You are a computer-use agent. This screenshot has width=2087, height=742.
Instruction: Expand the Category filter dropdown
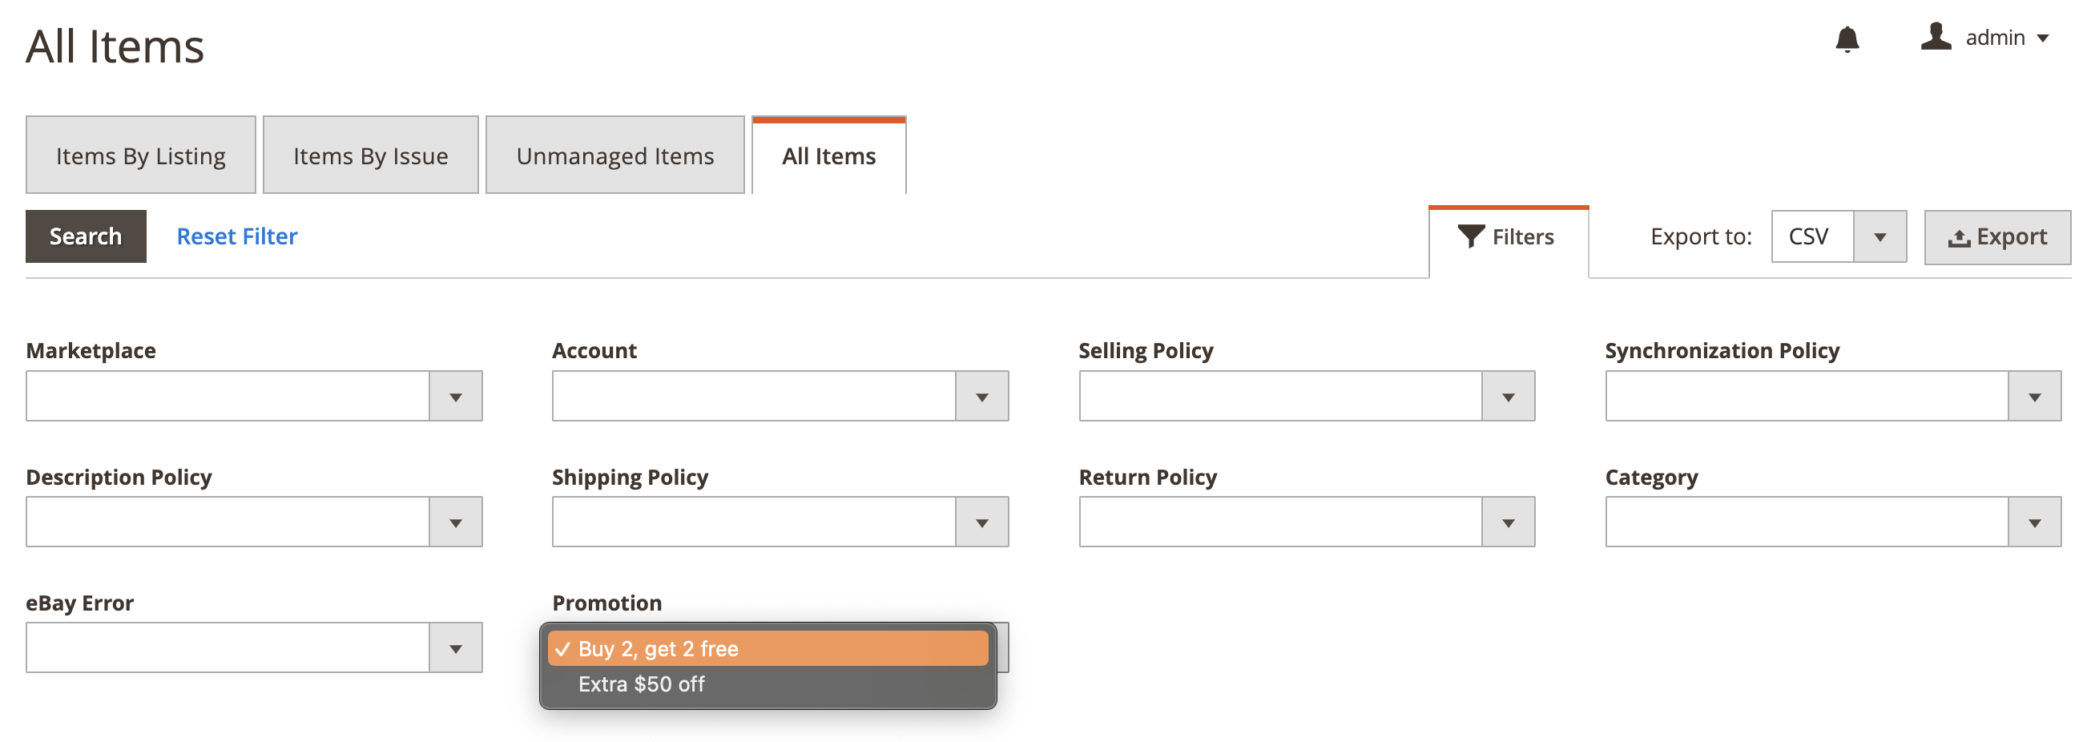[x=2034, y=523]
